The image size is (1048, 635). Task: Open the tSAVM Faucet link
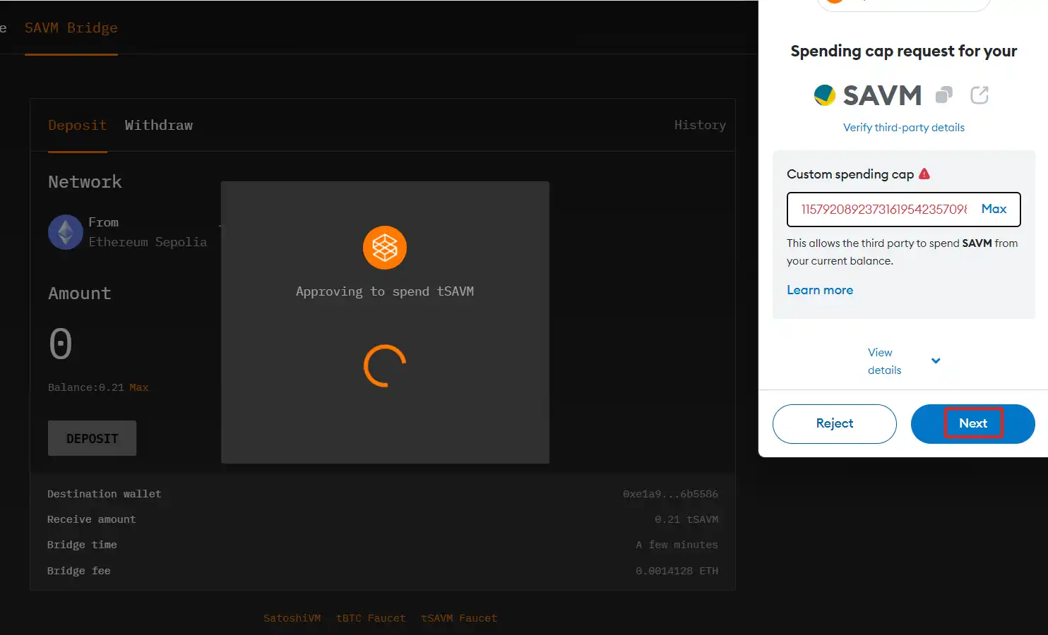459,618
